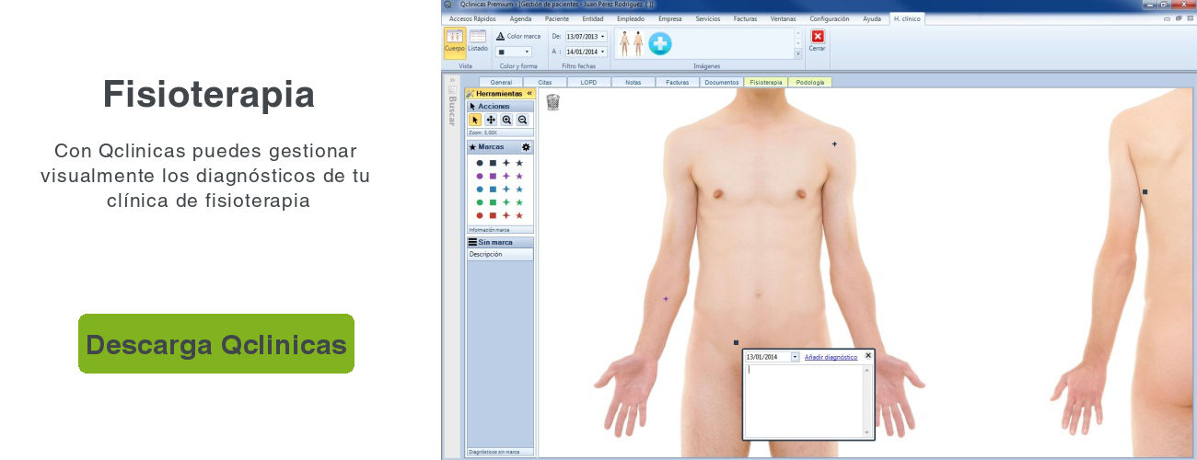1197x460 pixels.
Task: Add new image with blue plus icon
Action: (x=659, y=43)
